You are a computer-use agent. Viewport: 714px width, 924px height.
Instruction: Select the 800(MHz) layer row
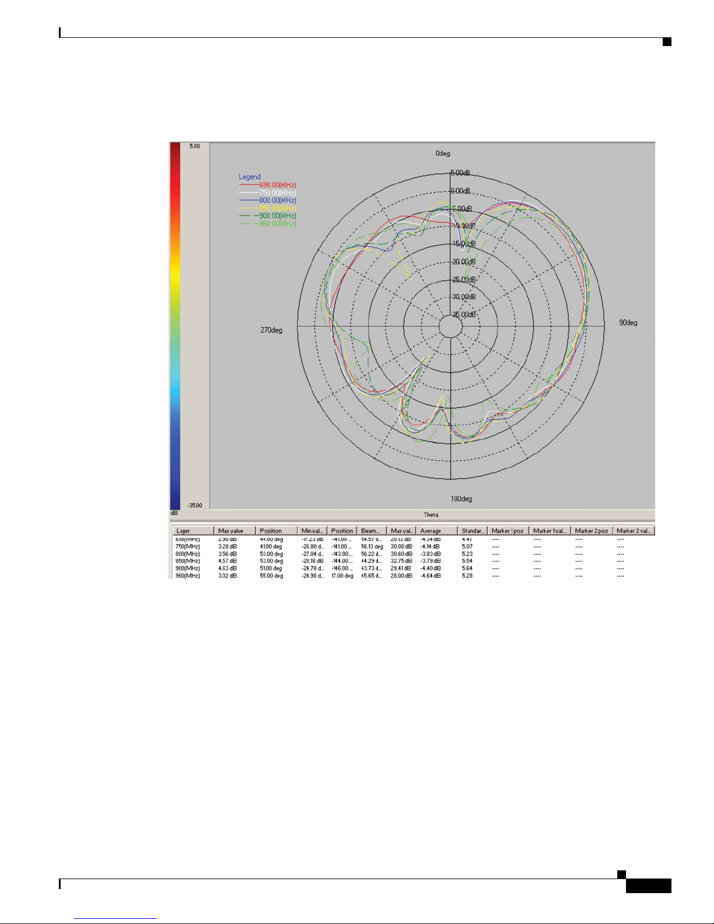pos(188,554)
